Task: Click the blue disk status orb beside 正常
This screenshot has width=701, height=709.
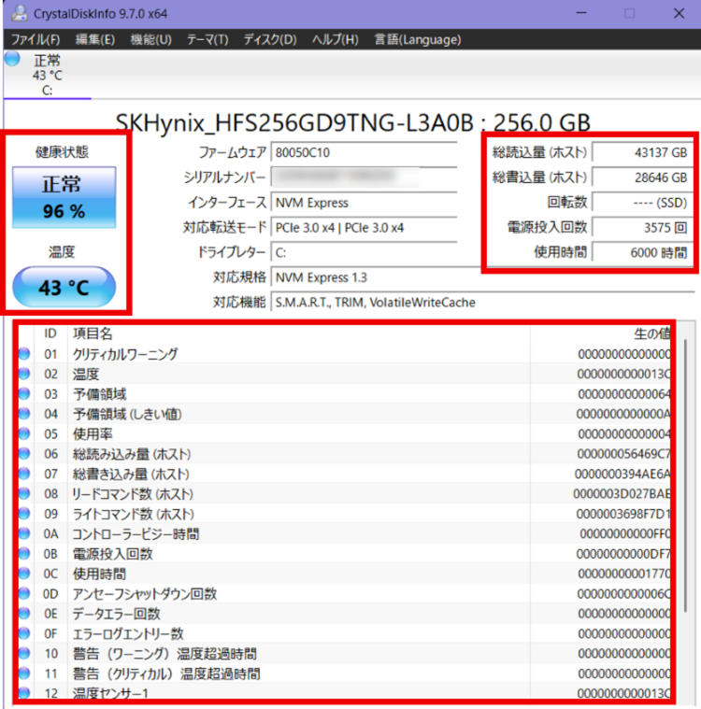Action: point(13,59)
